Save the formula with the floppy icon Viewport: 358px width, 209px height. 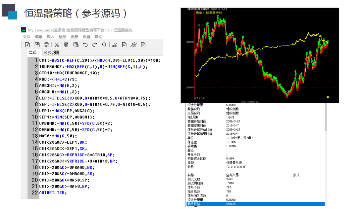[x=37, y=45]
